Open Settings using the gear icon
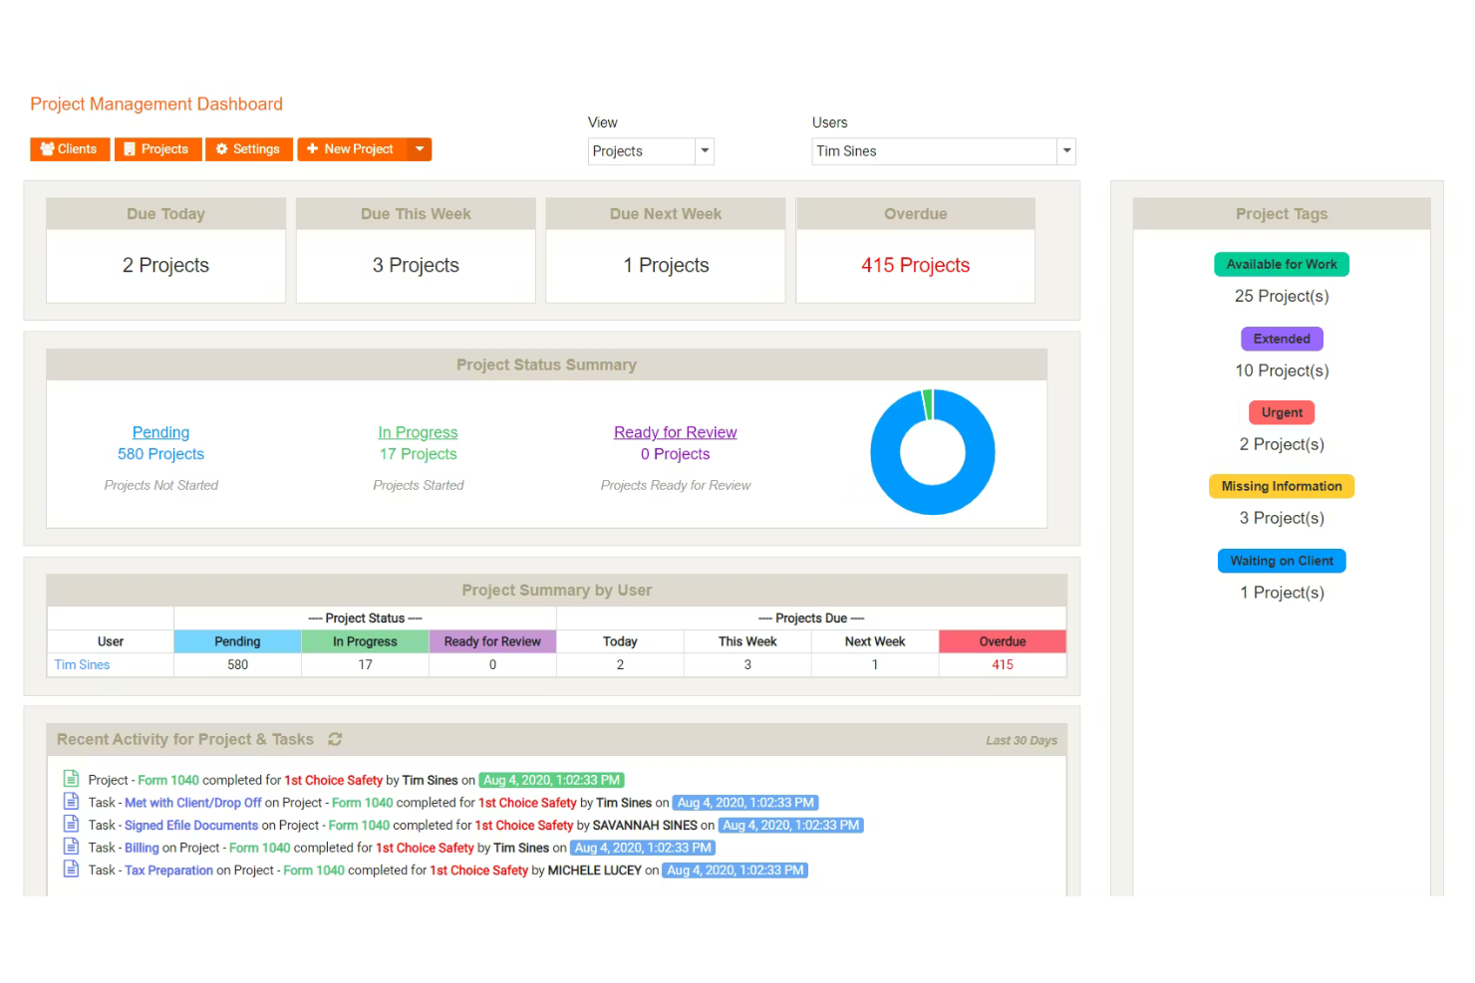The width and height of the screenshot is (1475, 983). coord(221,149)
